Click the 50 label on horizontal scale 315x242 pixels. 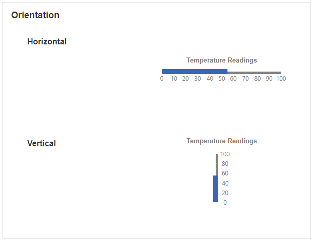222,78
